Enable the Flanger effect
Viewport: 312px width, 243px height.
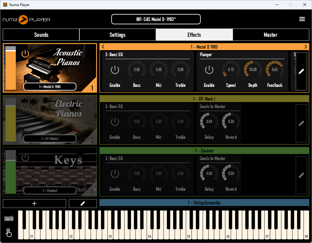point(209,70)
